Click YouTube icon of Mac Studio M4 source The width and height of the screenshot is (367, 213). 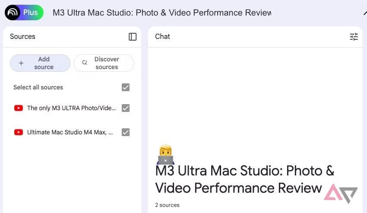coord(19,132)
